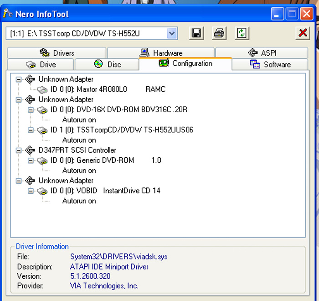
Task: Click the Drive tab drive icon
Action: click(31, 65)
